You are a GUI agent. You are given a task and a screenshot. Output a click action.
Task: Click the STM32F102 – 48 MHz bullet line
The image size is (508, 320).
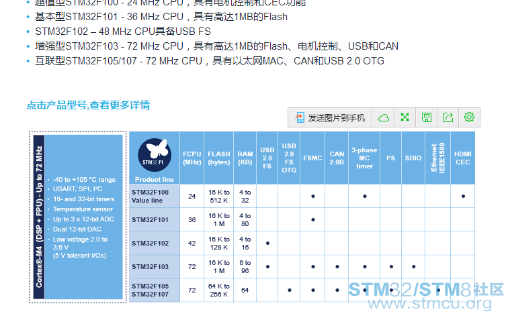tap(123, 32)
